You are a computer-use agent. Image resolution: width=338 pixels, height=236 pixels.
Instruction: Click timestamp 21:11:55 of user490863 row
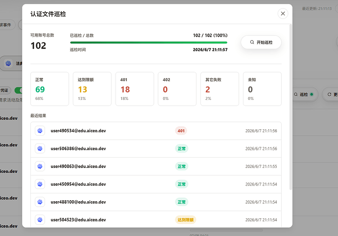[x=261, y=166]
